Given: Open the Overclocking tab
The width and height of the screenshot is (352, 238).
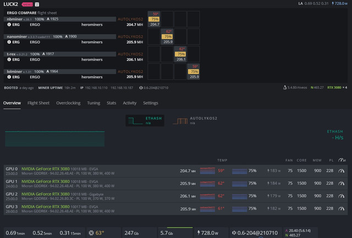Looking at the screenshot, I should [68, 103].
